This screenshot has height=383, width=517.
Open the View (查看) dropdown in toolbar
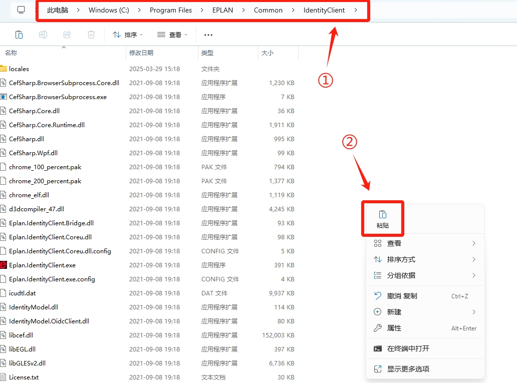(x=172, y=35)
